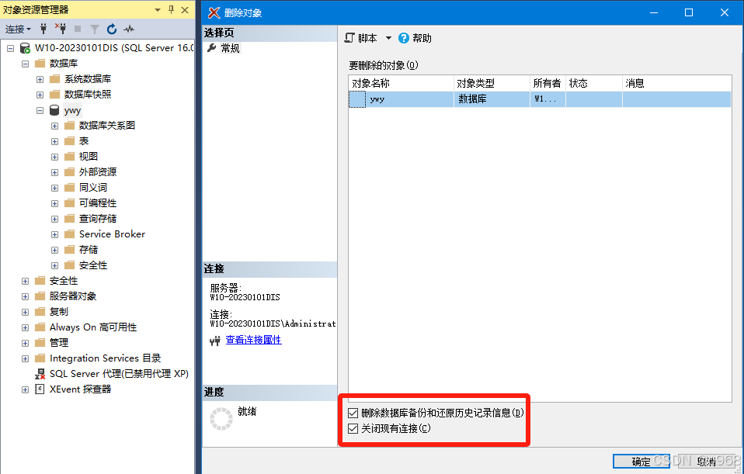Screen dimensions: 744x474
Task: Click the XEvent 探查器 icon
Action: 40,389
